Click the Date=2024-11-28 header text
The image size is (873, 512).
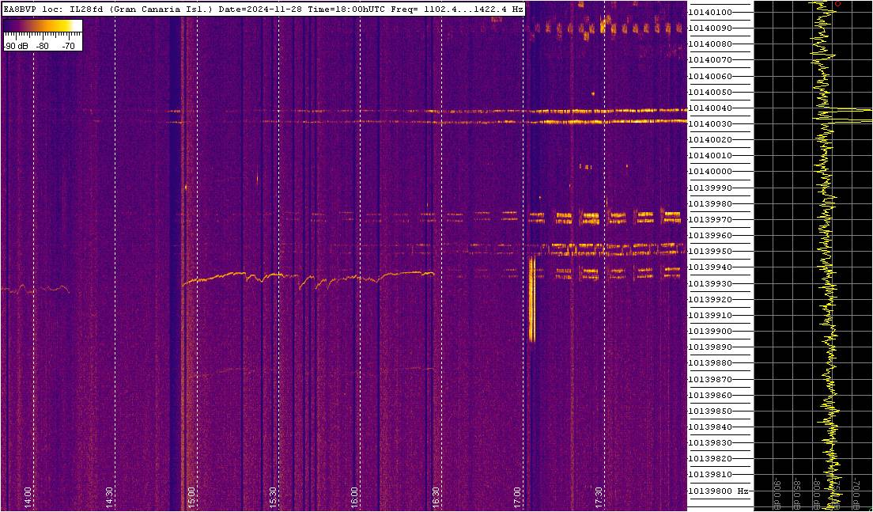tap(260, 9)
